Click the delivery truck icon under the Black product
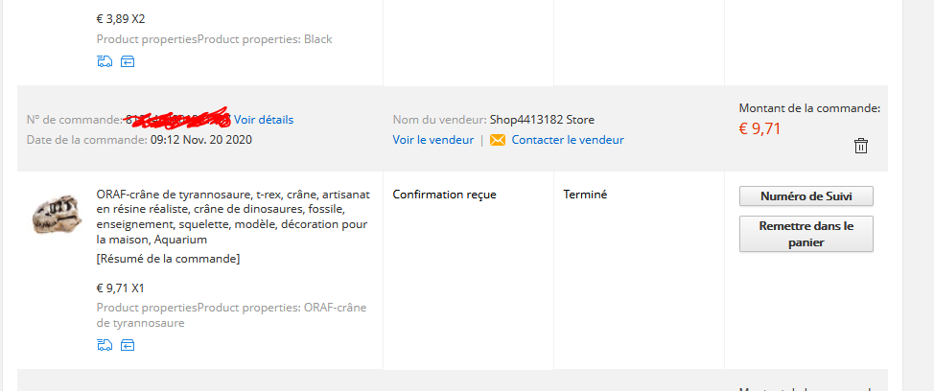The height and width of the screenshot is (391, 934). click(105, 61)
